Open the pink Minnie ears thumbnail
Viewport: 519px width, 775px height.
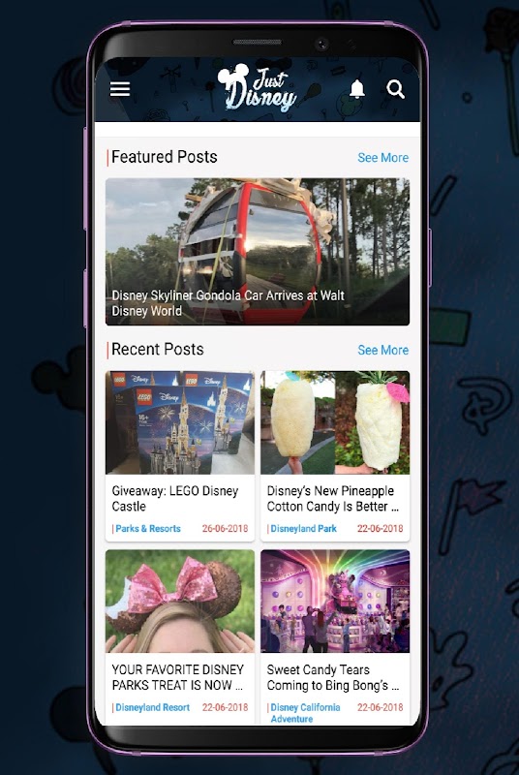(x=180, y=601)
